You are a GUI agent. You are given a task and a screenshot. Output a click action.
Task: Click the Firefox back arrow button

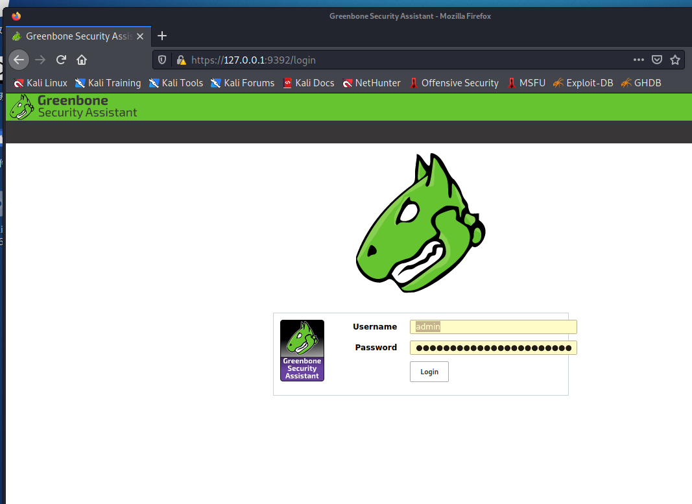pyautogui.click(x=19, y=60)
